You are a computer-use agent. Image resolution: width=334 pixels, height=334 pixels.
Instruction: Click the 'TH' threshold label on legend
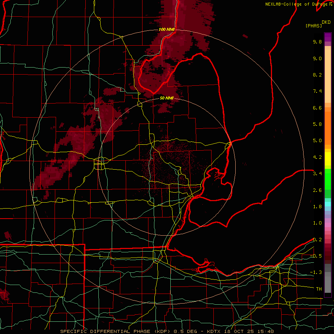pos(319,289)
